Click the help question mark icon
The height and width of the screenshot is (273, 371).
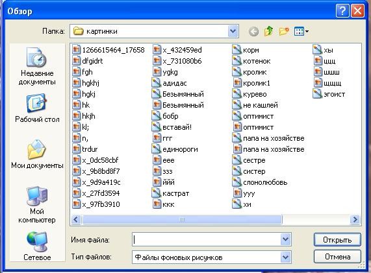[x=342, y=11]
